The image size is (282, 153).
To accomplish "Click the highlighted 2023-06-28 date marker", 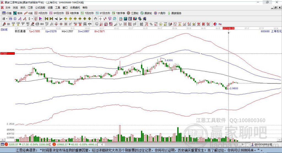I will (x=228, y=28).
